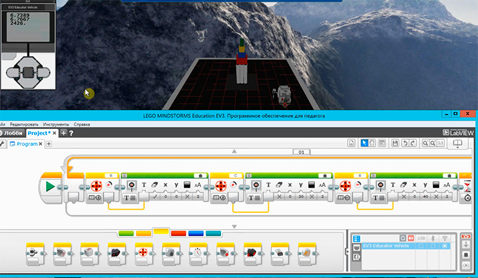Click the Undo arrow in toolbar
The image size is (478, 278).
pyautogui.click(x=405, y=143)
